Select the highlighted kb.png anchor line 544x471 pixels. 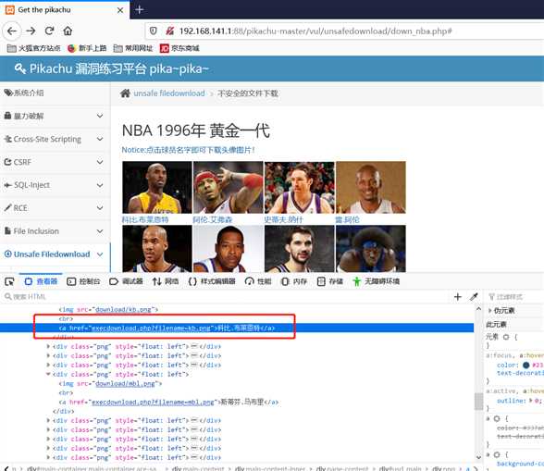[x=237, y=328]
